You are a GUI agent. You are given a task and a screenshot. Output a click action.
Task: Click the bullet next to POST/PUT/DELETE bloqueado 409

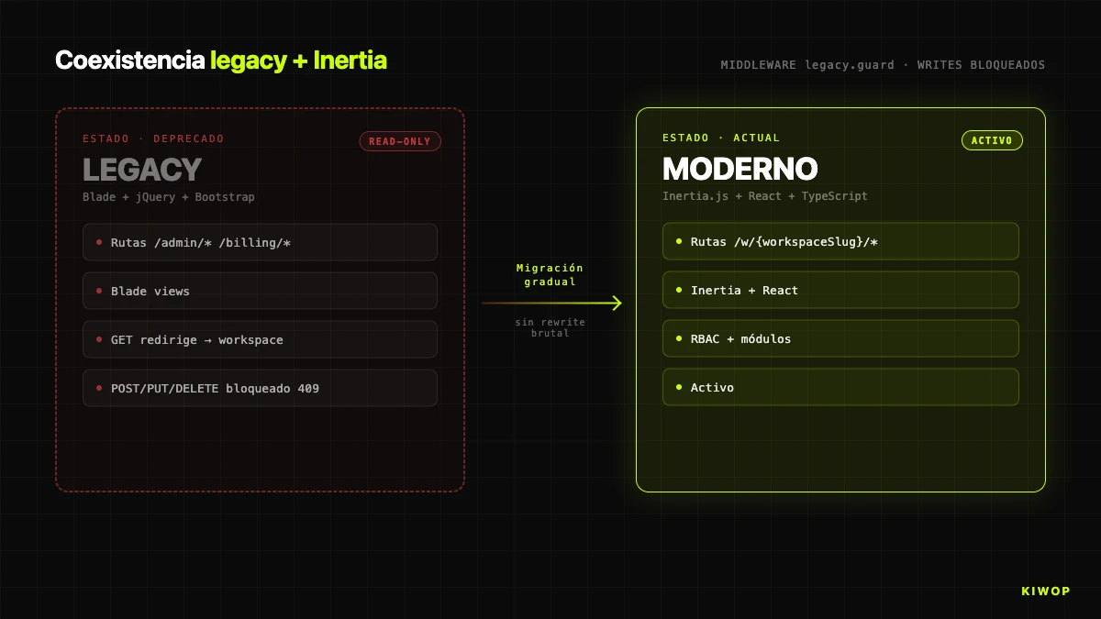pyautogui.click(x=100, y=388)
